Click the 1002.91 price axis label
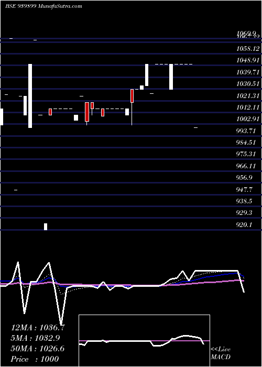Screen dimensions: 262x367 click(x=248, y=119)
